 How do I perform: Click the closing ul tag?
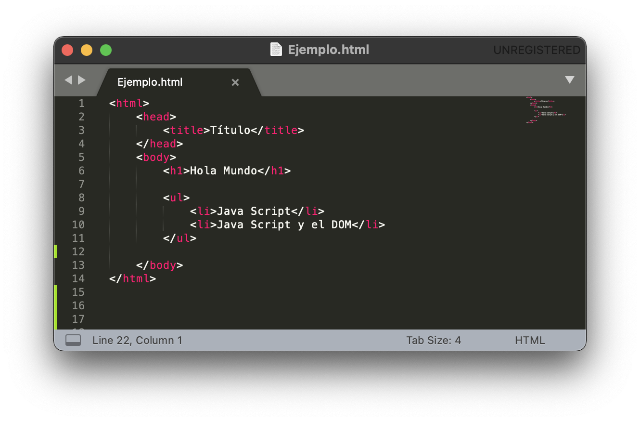180,238
